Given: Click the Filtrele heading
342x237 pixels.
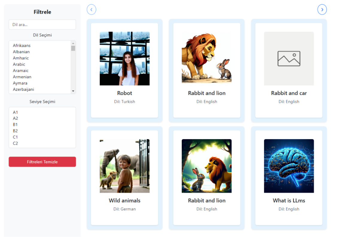Looking at the screenshot, I should point(42,12).
